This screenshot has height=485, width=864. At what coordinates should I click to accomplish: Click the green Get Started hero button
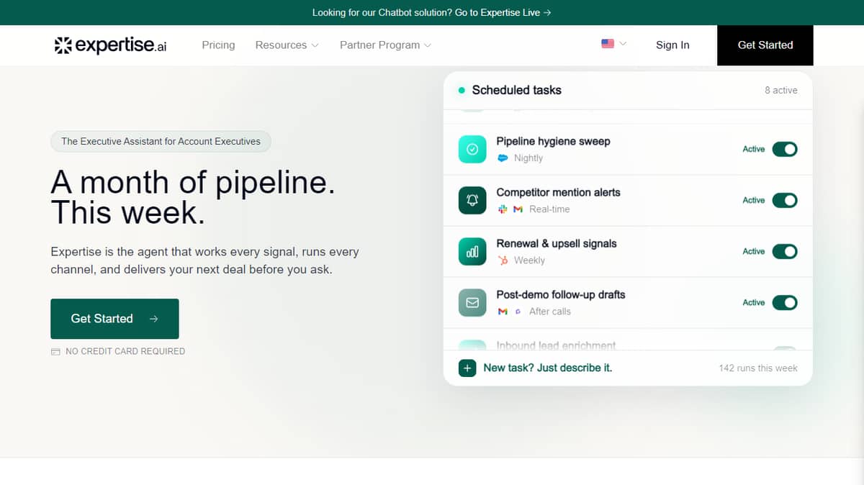click(114, 319)
